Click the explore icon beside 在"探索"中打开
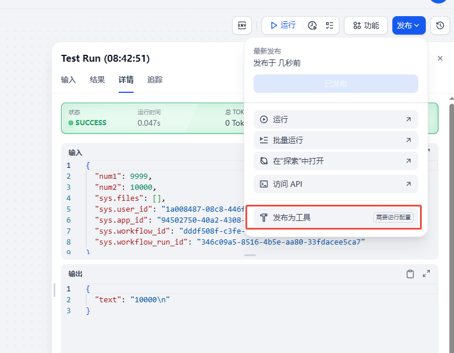 pos(264,161)
